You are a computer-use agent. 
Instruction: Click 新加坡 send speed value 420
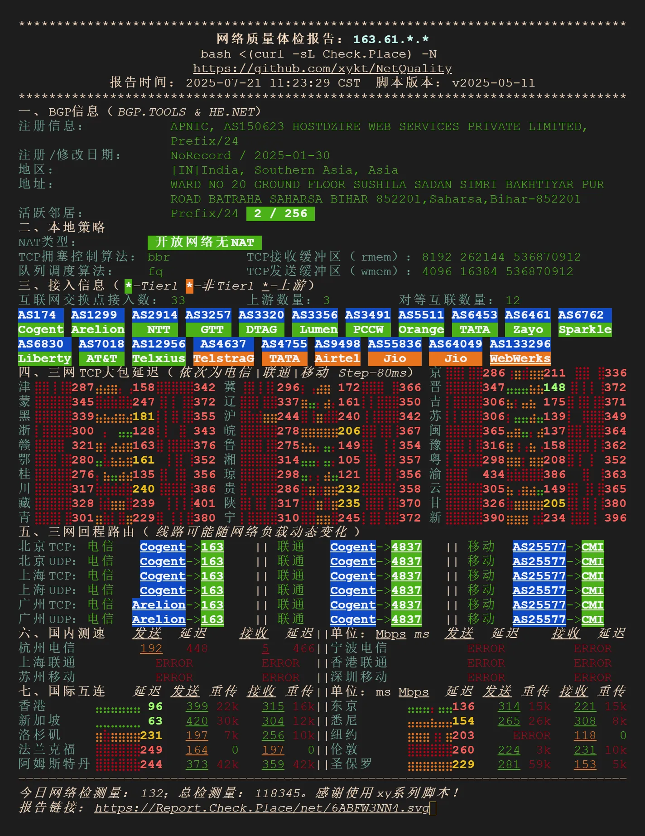pos(197,721)
